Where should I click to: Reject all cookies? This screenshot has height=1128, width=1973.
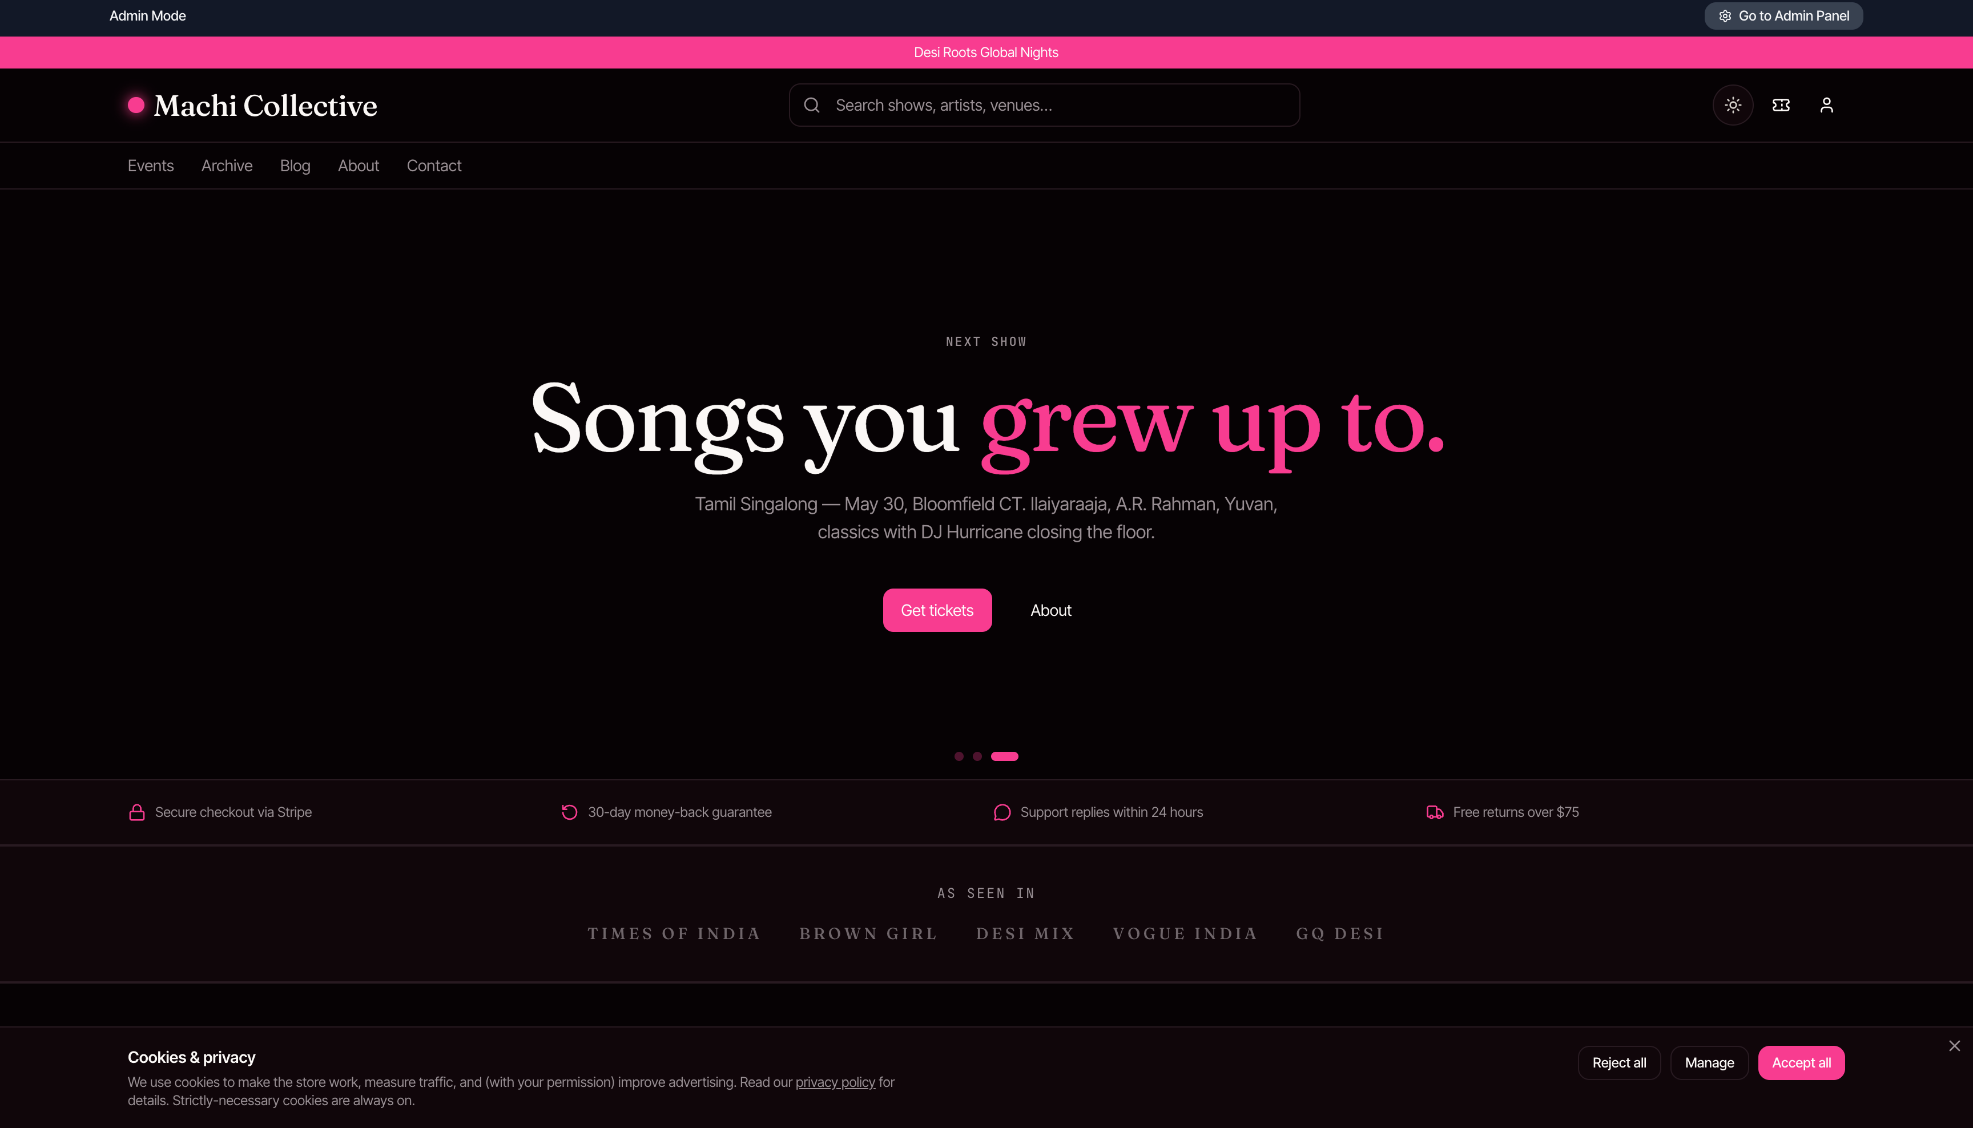pos(1618,1063)
